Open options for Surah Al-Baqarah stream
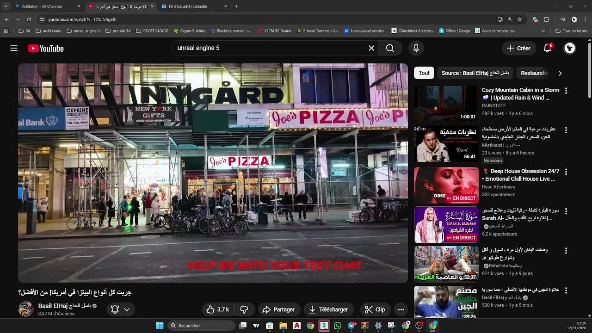This screenshot has width=592, height=333. coord(566,211)
